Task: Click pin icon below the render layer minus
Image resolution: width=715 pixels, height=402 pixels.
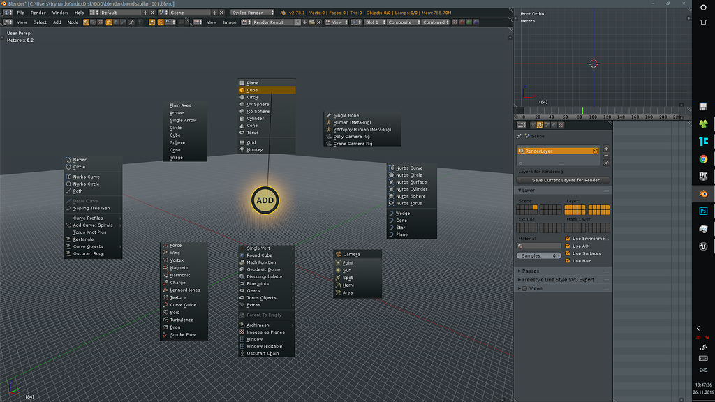Action: [606, 163]
